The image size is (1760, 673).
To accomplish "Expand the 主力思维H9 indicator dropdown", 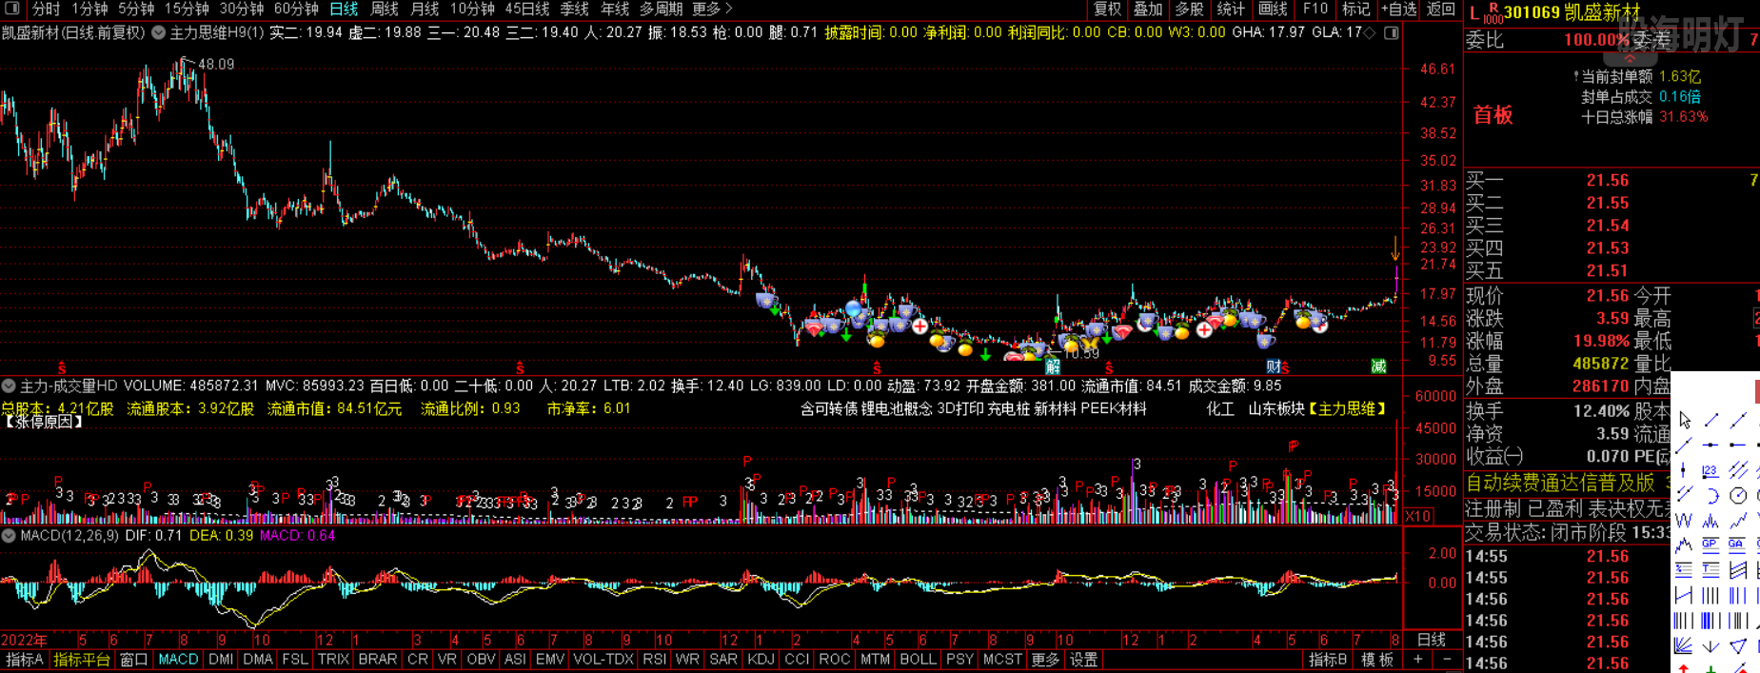I will click(159, 32).
